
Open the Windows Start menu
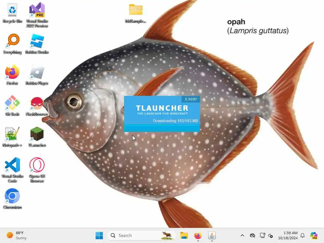pos(99,235)
